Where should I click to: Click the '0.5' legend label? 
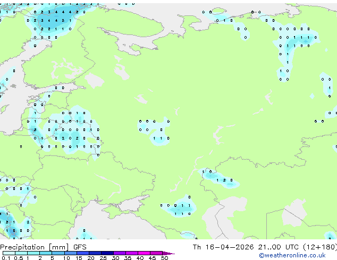[19, 258]
